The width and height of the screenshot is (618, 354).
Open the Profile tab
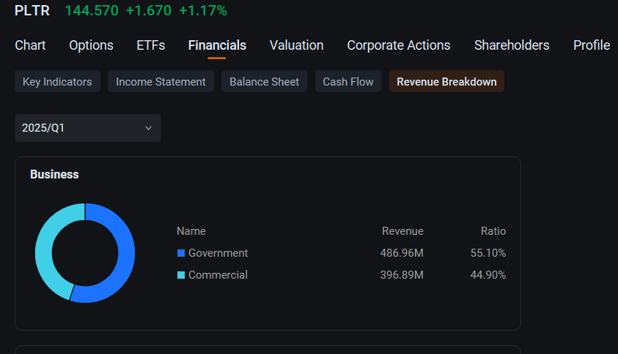[591, 45]
